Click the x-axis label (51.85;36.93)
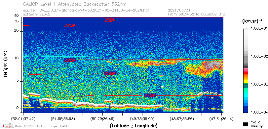The height and width of the screenshot is (129, 268). tap(63, 119)
